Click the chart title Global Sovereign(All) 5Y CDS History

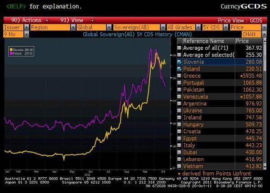coord(137,35)
